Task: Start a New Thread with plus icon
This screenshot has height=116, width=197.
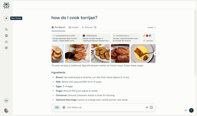Action: point(6,18)
